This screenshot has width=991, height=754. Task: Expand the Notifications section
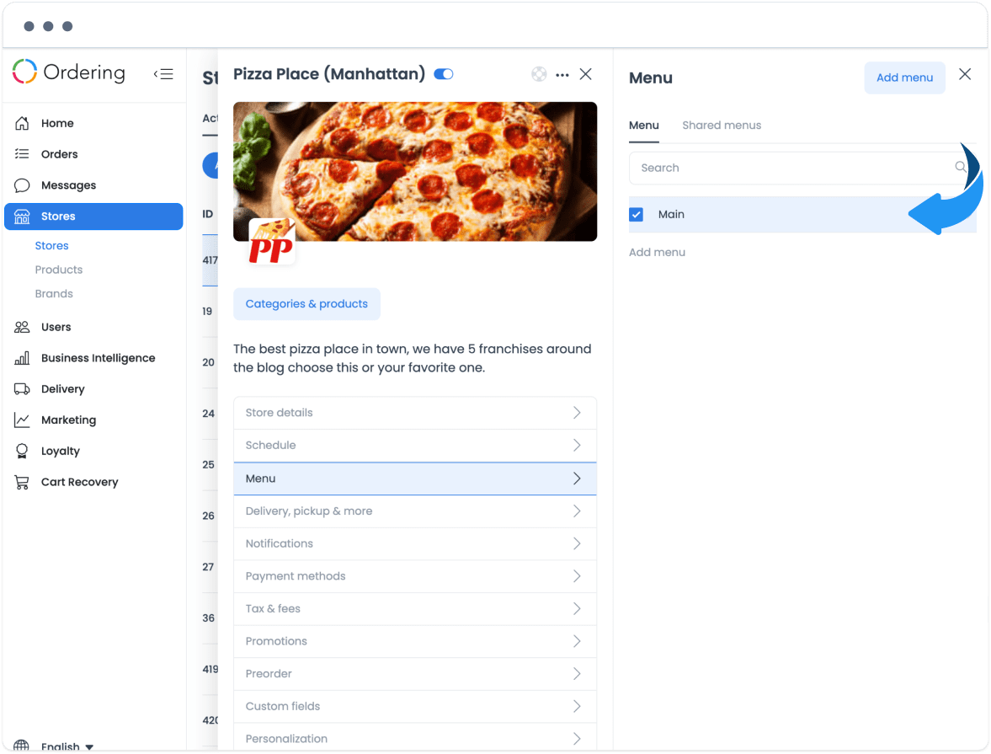click(x=414, y=544)
